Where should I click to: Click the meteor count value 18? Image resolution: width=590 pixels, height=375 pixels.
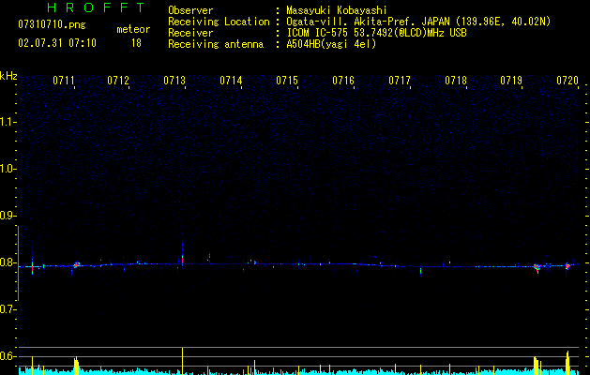click(x=136, y=43)
